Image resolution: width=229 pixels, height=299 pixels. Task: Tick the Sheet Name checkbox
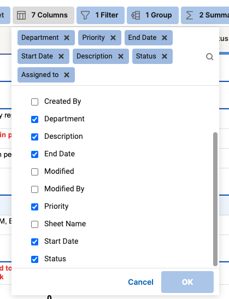[34, 224]
